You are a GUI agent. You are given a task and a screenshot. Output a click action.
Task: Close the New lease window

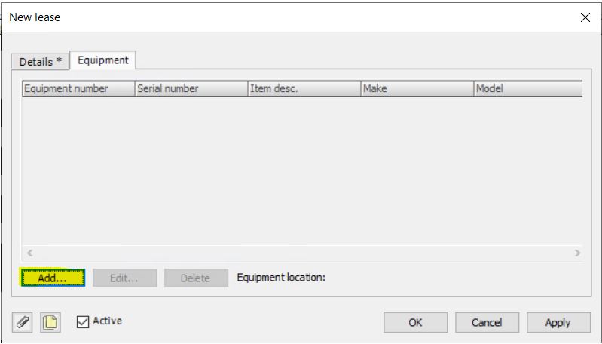(585, 17)
